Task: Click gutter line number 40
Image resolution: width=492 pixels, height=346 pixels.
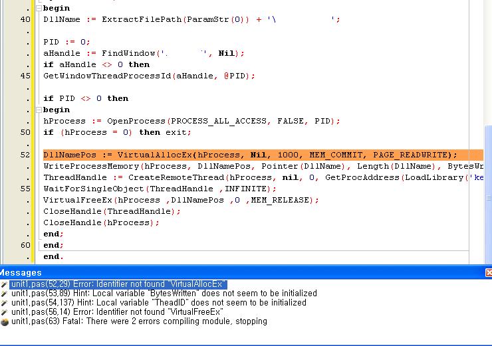Action: click(x=25, y=19)
